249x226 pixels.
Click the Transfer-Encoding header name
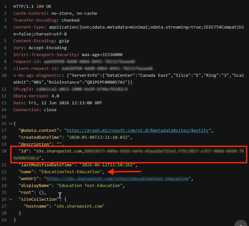tap(35, 20)
